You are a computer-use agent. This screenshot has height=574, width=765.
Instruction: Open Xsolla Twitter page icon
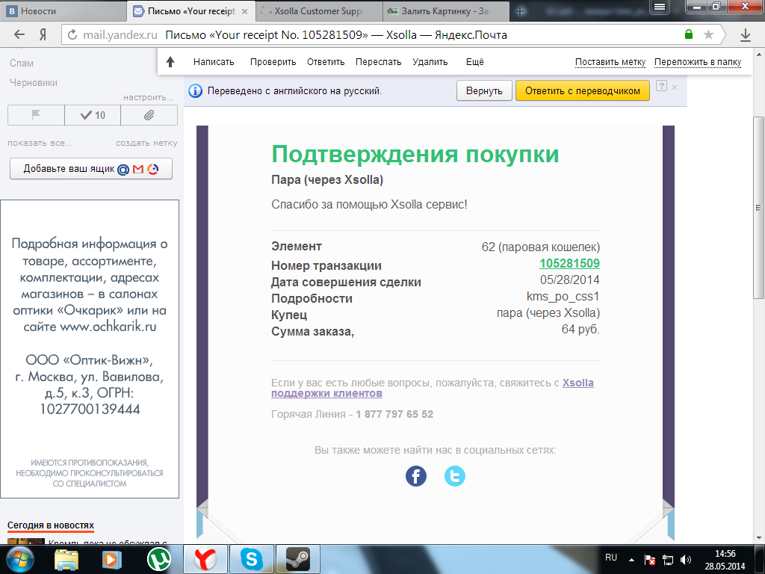[x=455, y=476]
